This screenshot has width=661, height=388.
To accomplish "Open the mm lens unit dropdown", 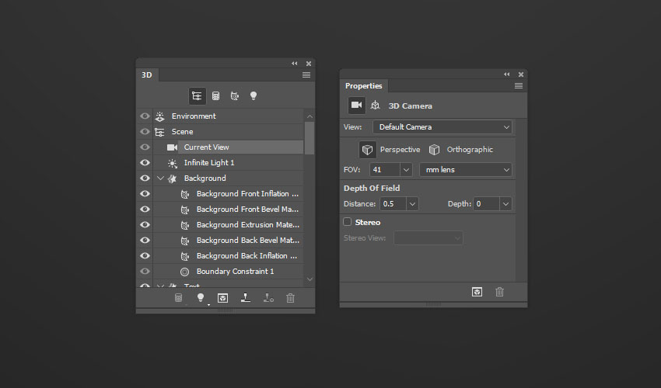I will [x=465, y=170].
